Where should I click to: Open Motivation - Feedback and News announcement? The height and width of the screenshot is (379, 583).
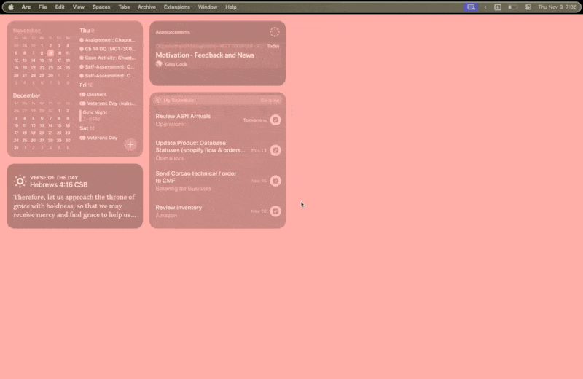click(205, 55)
